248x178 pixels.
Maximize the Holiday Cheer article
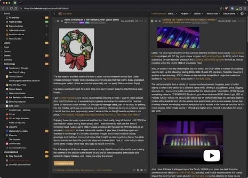click(141, 21)
